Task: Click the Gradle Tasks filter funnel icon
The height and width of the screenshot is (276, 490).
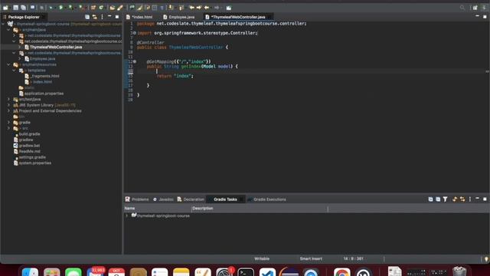Action: tap(446, 199)
